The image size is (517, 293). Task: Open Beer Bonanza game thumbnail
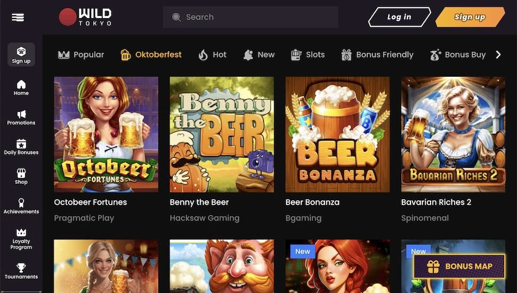pos(337,134)
